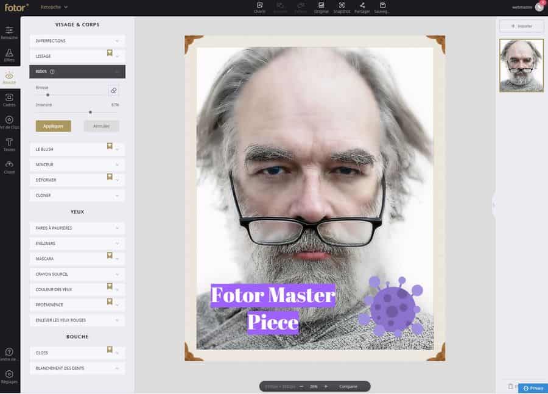The height and width of the screenshot is (394, 548).
Task: Select the portrait thumbnail in right panel
Action: pyautogui.click(x=521, y=66)
